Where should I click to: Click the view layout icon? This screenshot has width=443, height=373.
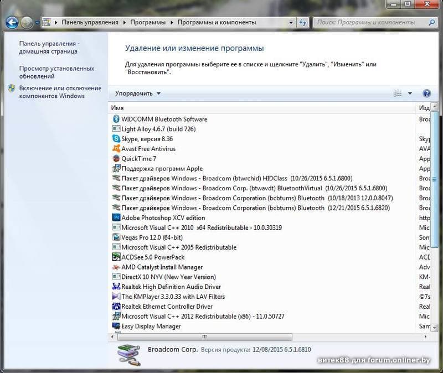click(x=398, y=93)
